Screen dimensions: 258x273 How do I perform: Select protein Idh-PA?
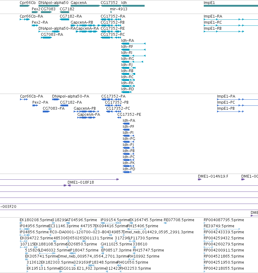click(x=126, y=123)
